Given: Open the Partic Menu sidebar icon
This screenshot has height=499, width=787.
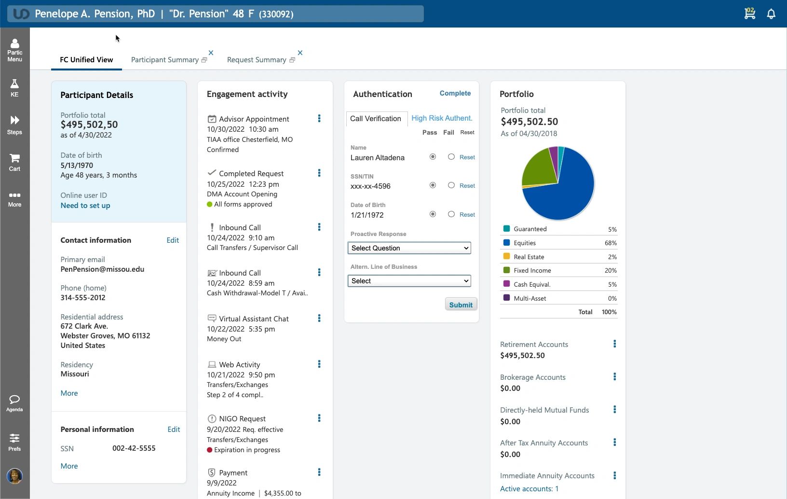Looking at the screenshot, I should [14, 50].
